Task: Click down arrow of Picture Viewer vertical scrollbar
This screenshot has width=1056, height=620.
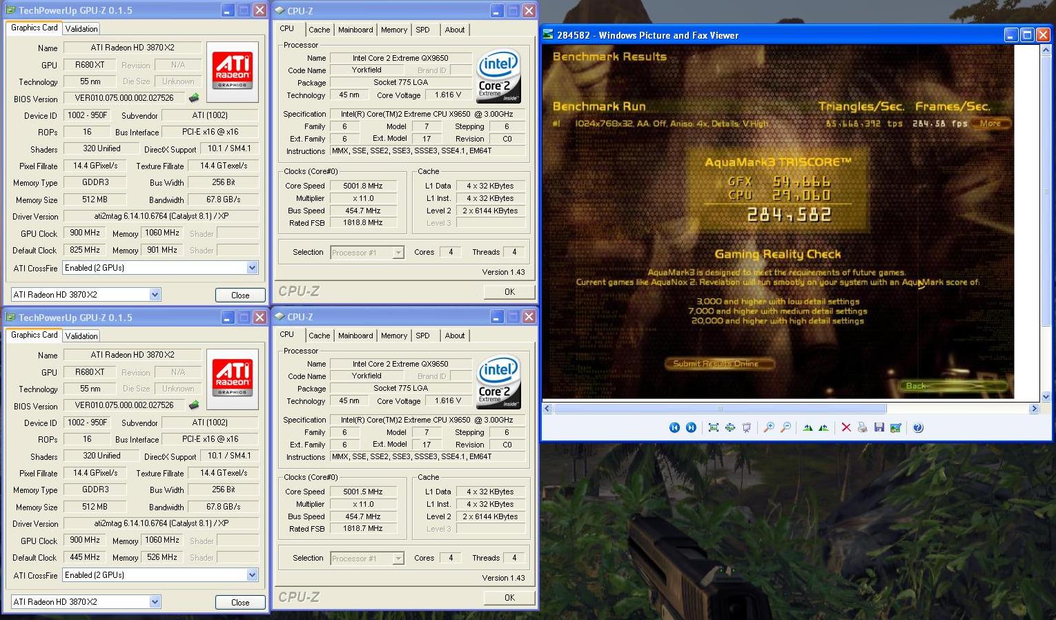Action: pos(1045,397)
